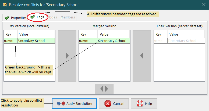
Task: Select 'Secondary School' value in my version
Action: (x=31, y=41)
